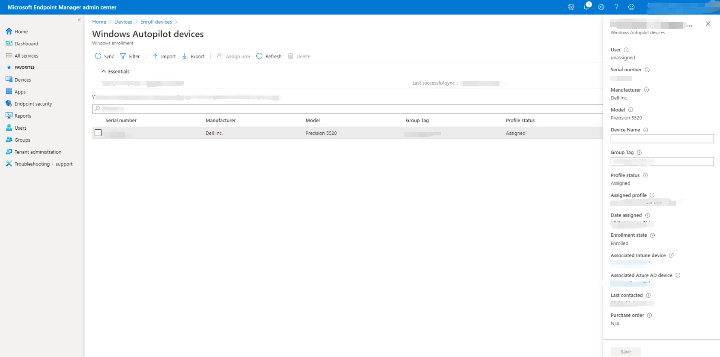Show info tooltip for User
Viewport: 720px width, 357px height.
click(626, 50)
